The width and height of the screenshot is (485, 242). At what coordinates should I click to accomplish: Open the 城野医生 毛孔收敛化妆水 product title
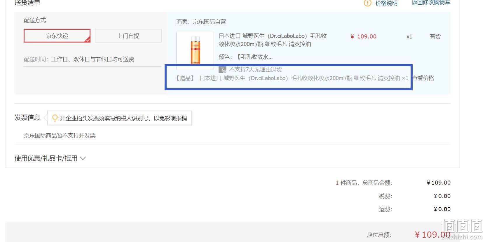273,40
